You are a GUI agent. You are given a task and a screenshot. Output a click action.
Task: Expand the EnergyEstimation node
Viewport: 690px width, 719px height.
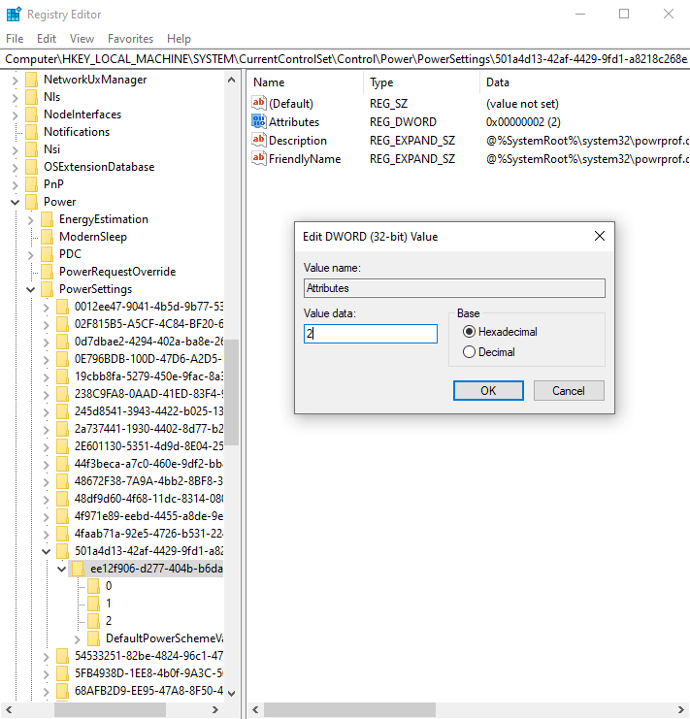(31, 219)
